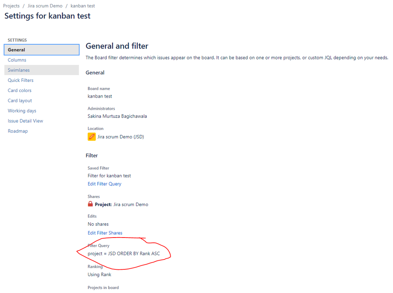This screenshot has width=393, height=293.
Task: Click 'No shares' under Edits
Action: (98, 224)
